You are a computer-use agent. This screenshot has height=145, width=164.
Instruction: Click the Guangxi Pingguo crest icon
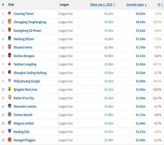pos(10,140)
